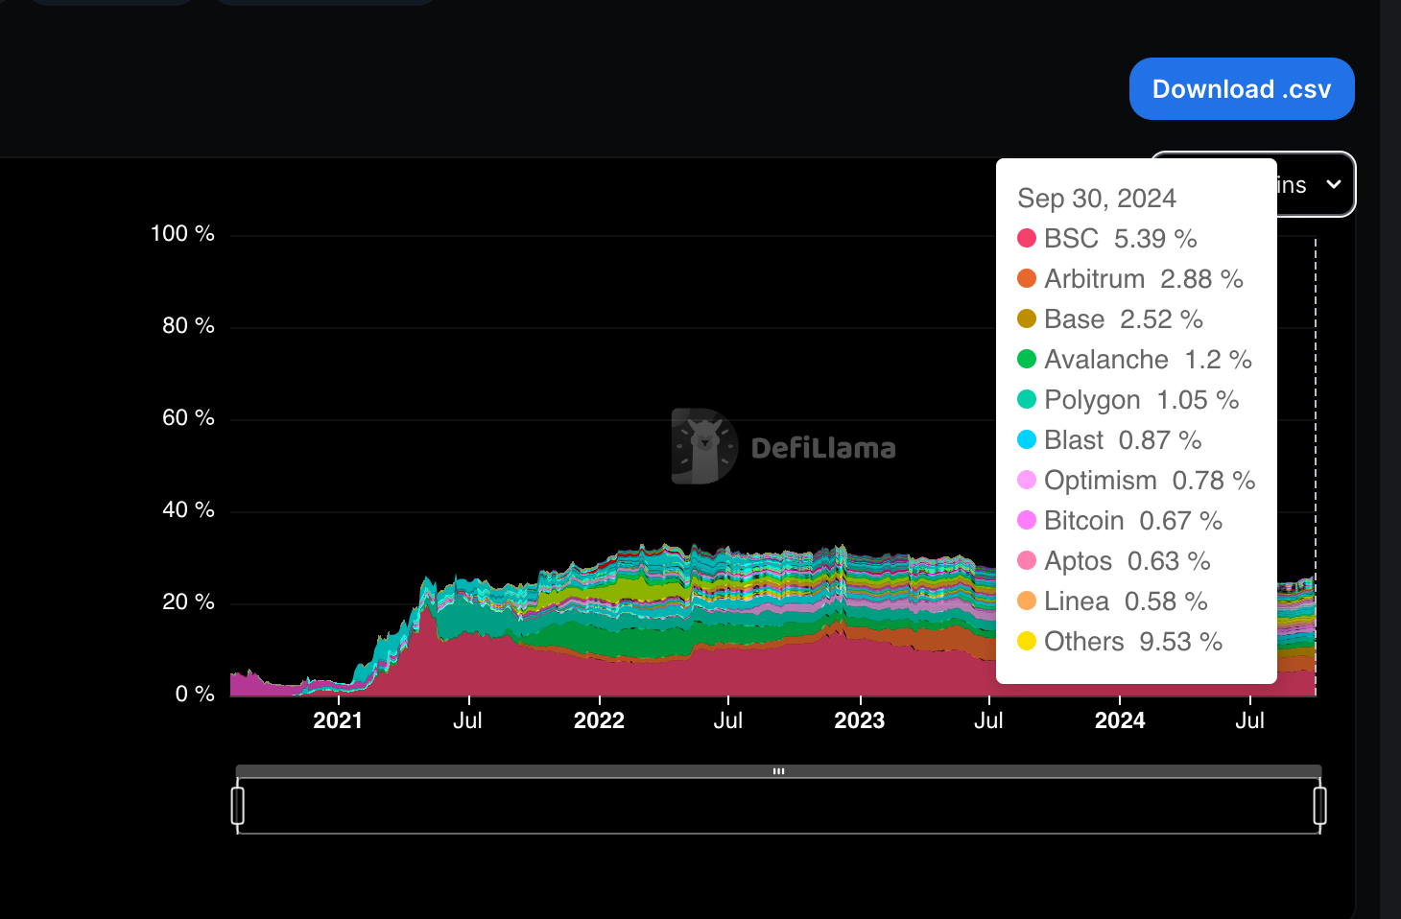Select the Base 2.52 % tooltip row
The height and width of the screenshot is (919, 1401).
(x=1110, y=319)
